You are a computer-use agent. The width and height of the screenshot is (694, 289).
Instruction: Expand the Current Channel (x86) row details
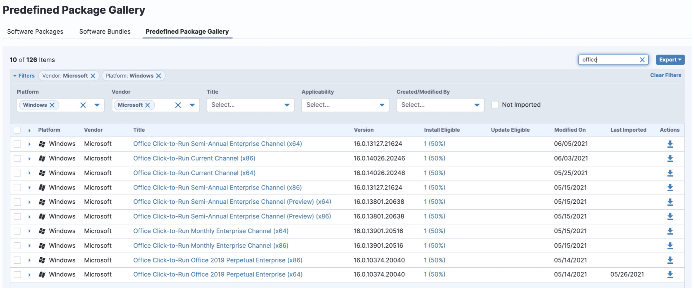click(x=29, y=159)
